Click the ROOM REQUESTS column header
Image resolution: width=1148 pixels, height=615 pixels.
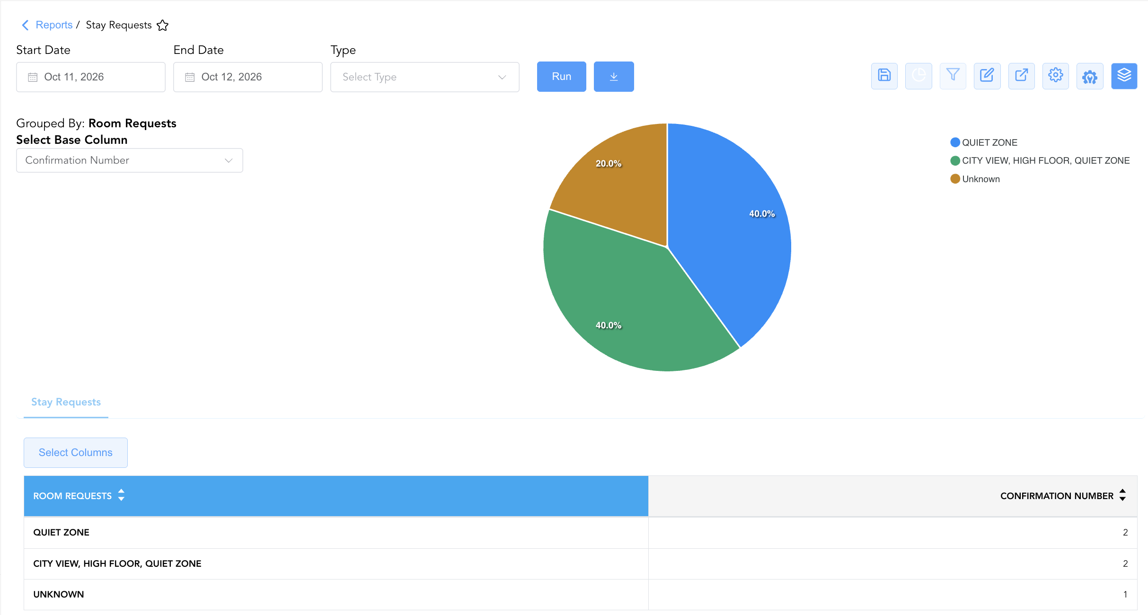(336, 496)
